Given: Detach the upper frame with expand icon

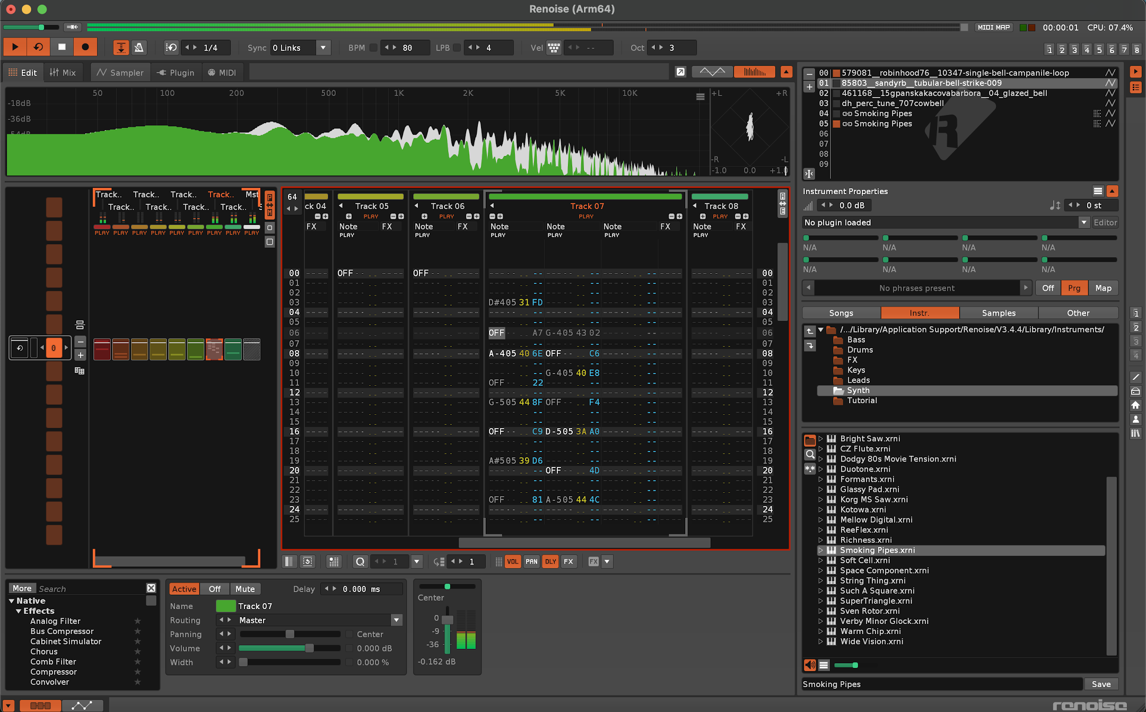Looking at the screenshot, I should (x=680, y=72).
